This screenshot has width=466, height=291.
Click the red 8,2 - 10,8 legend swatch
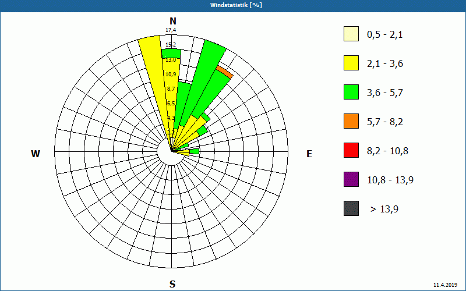(x=351, y=150)
